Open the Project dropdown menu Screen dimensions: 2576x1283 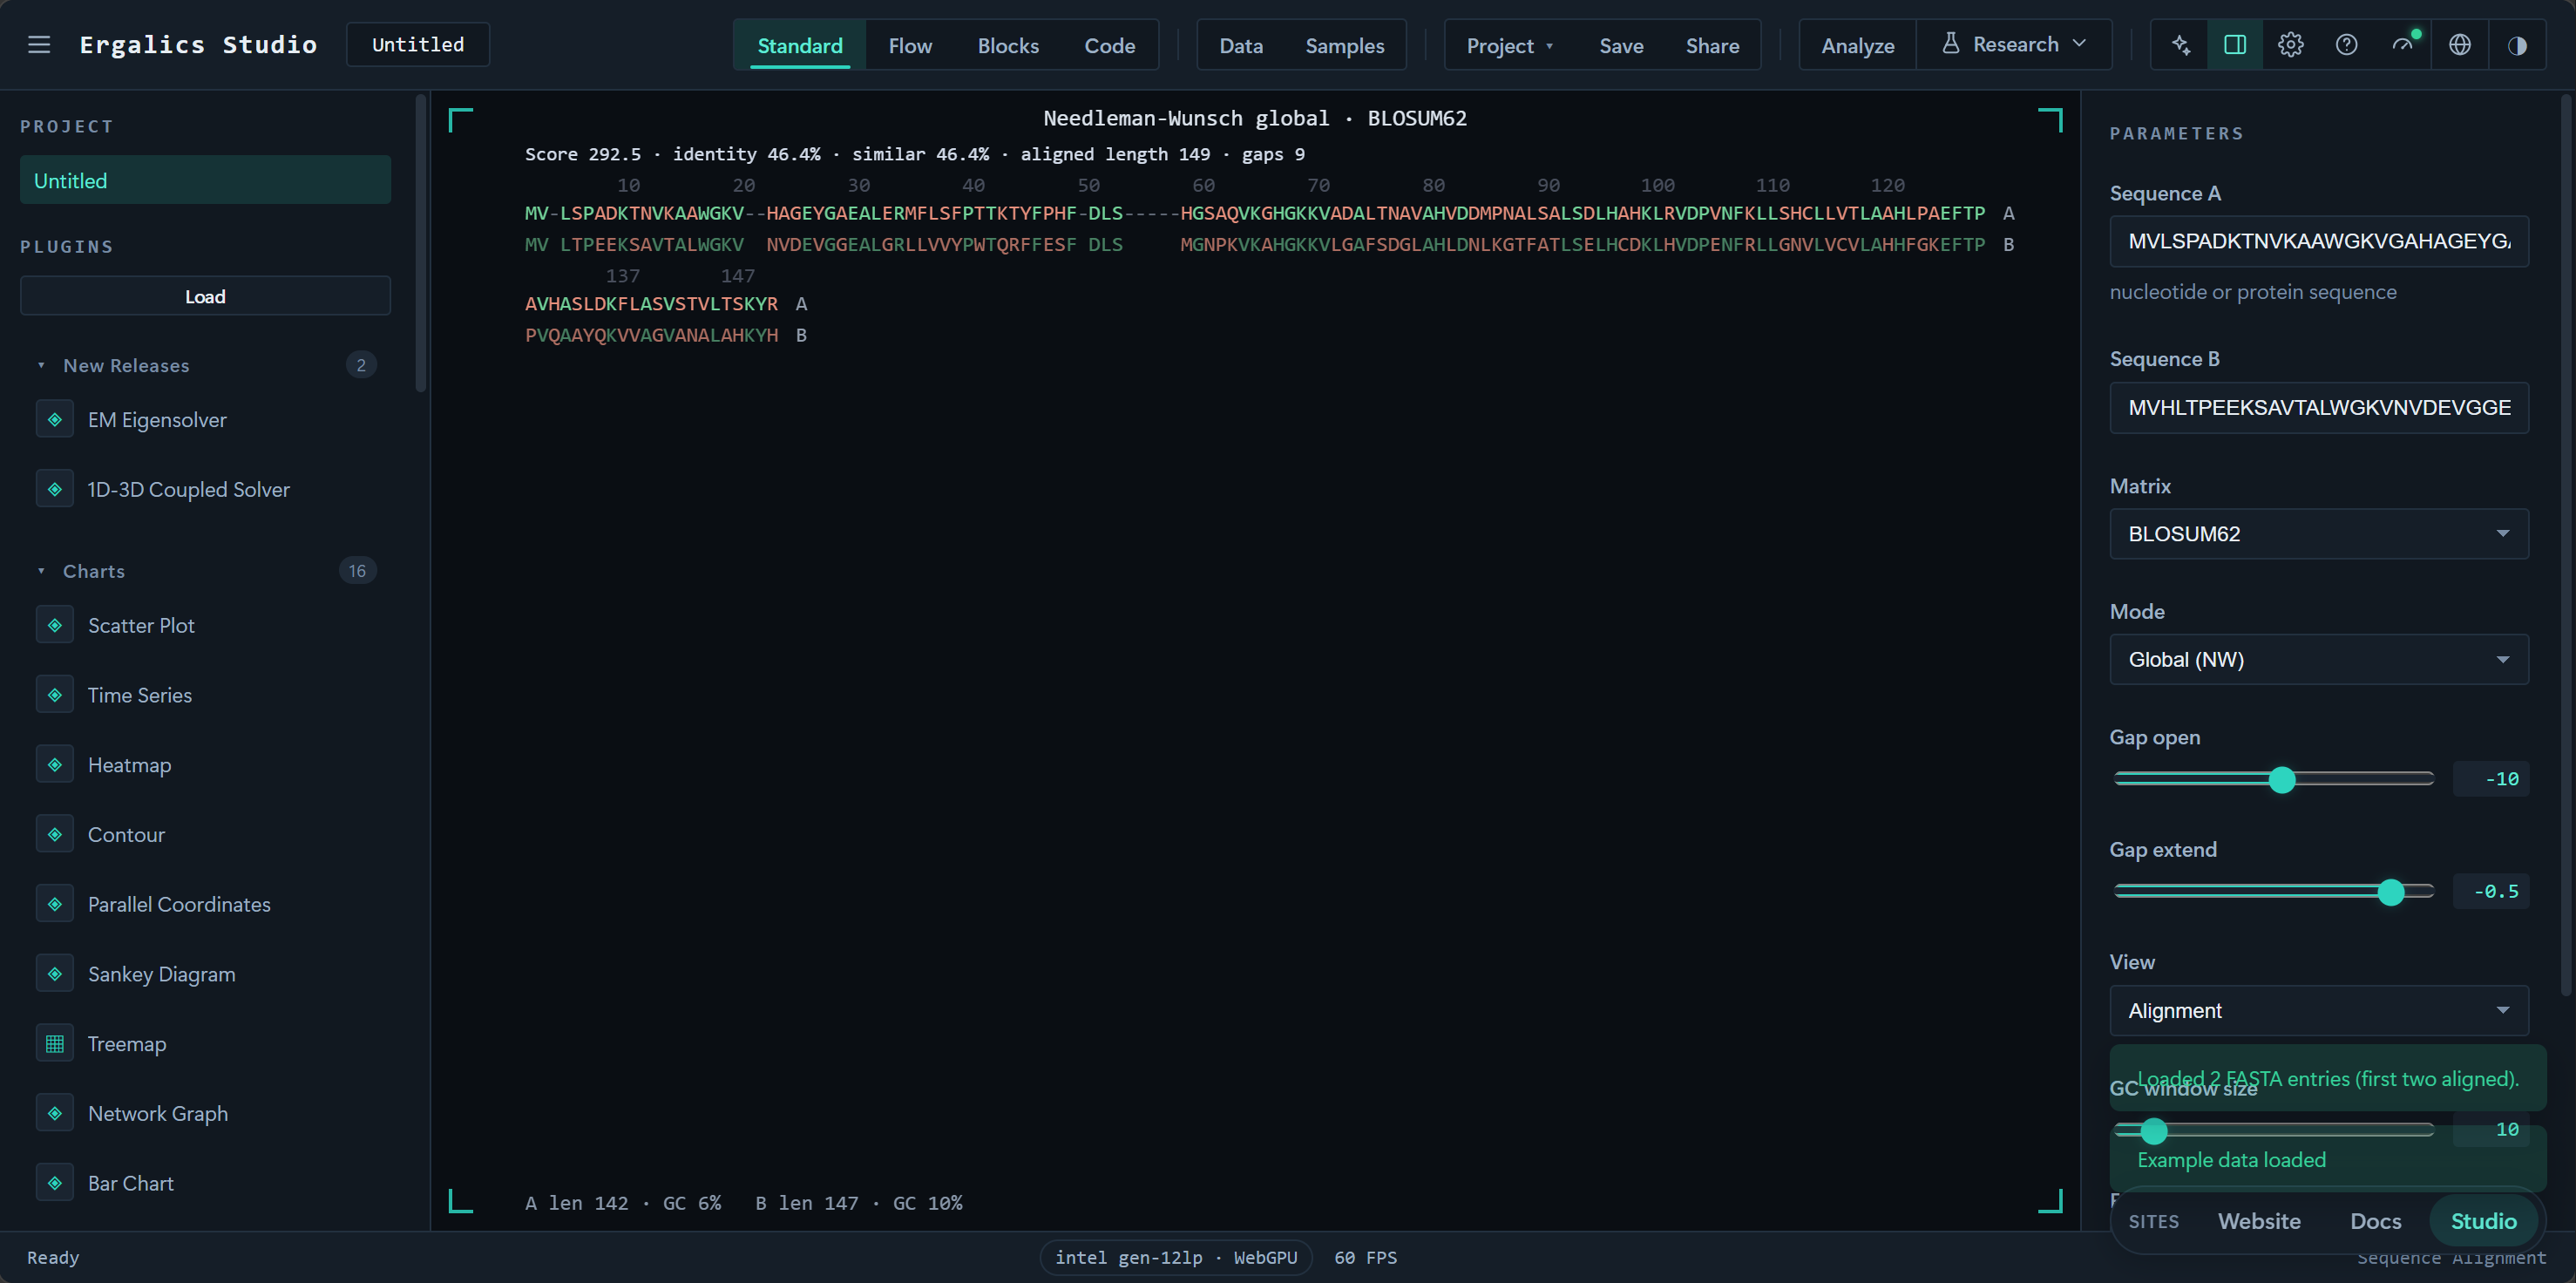point(1509,46)
